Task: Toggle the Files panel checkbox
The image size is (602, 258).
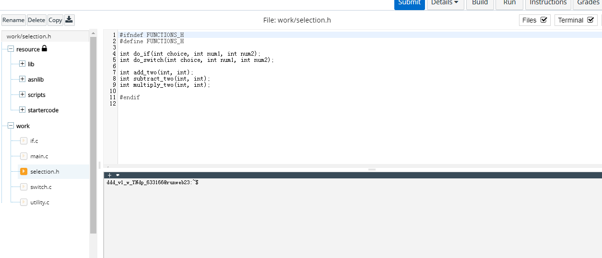Action: pyautogui.click(x=543, y=20)
